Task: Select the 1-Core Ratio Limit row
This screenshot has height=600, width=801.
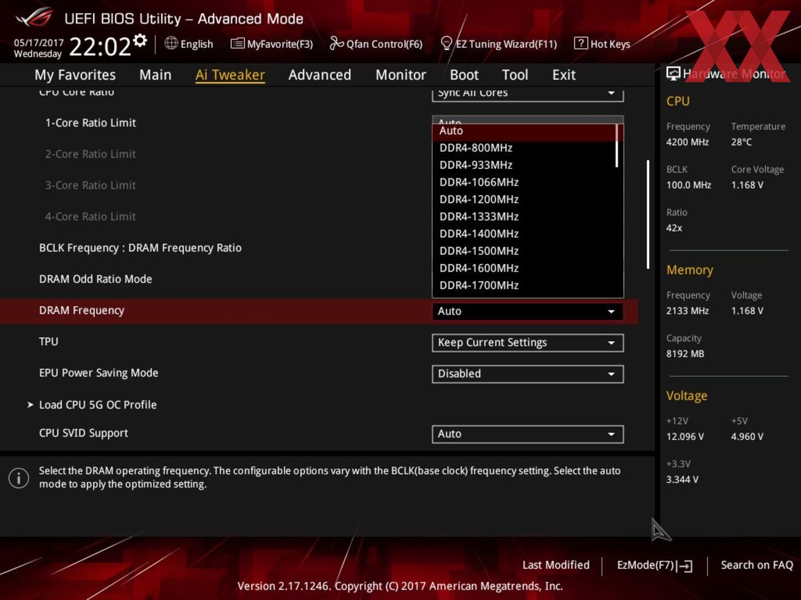Action: [x=91, y=123]
